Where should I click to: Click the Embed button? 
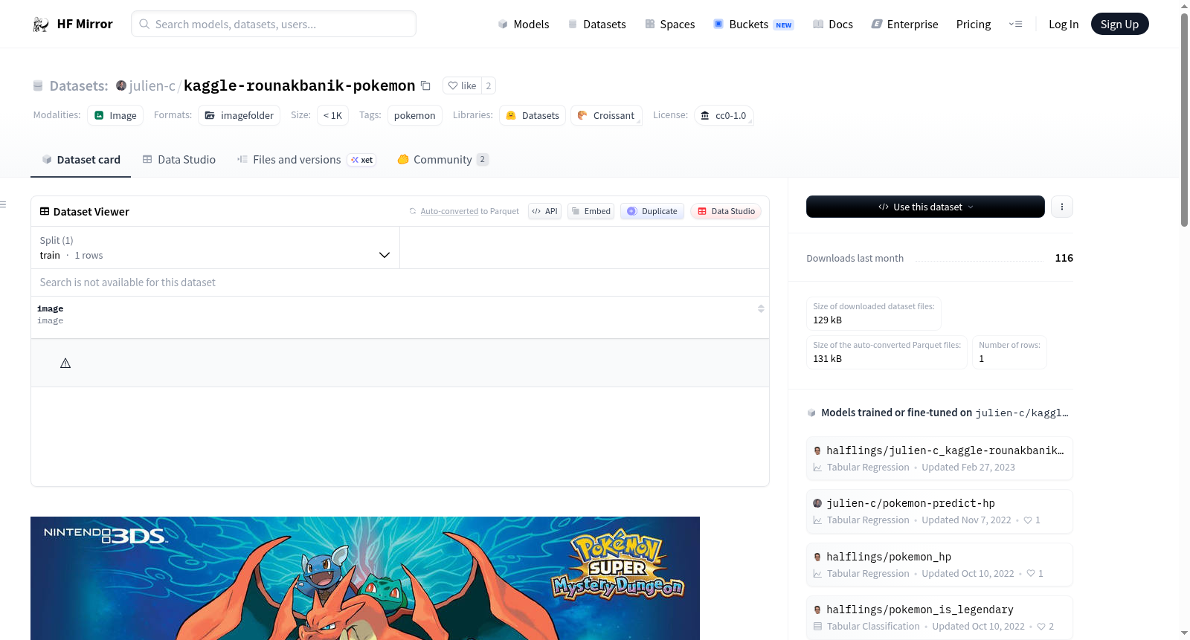(591, 211)
